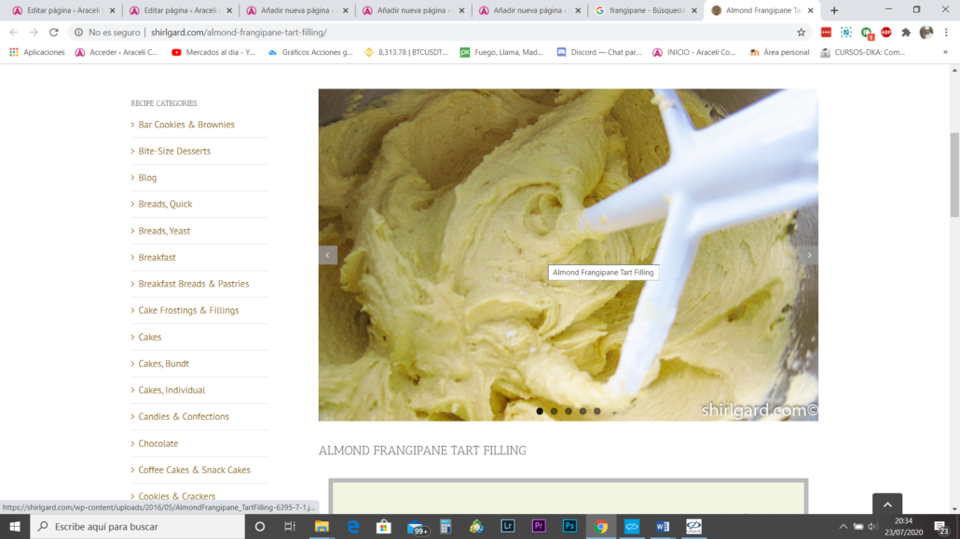Open the BTCUSDT price bookmark

coord(406,53)
